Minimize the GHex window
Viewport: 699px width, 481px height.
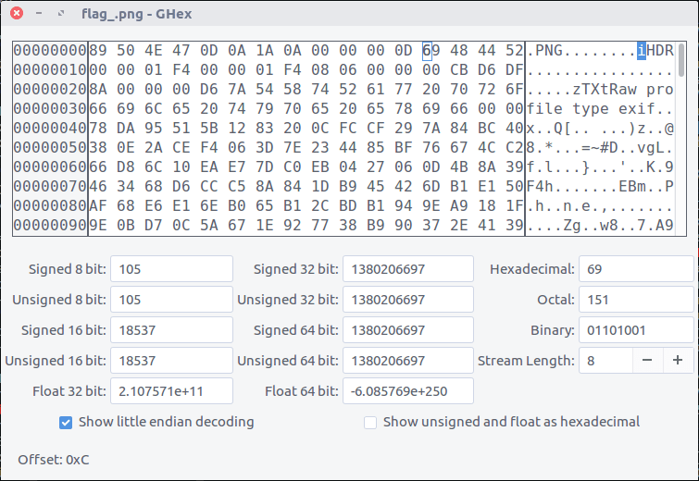tap(39, 15)
